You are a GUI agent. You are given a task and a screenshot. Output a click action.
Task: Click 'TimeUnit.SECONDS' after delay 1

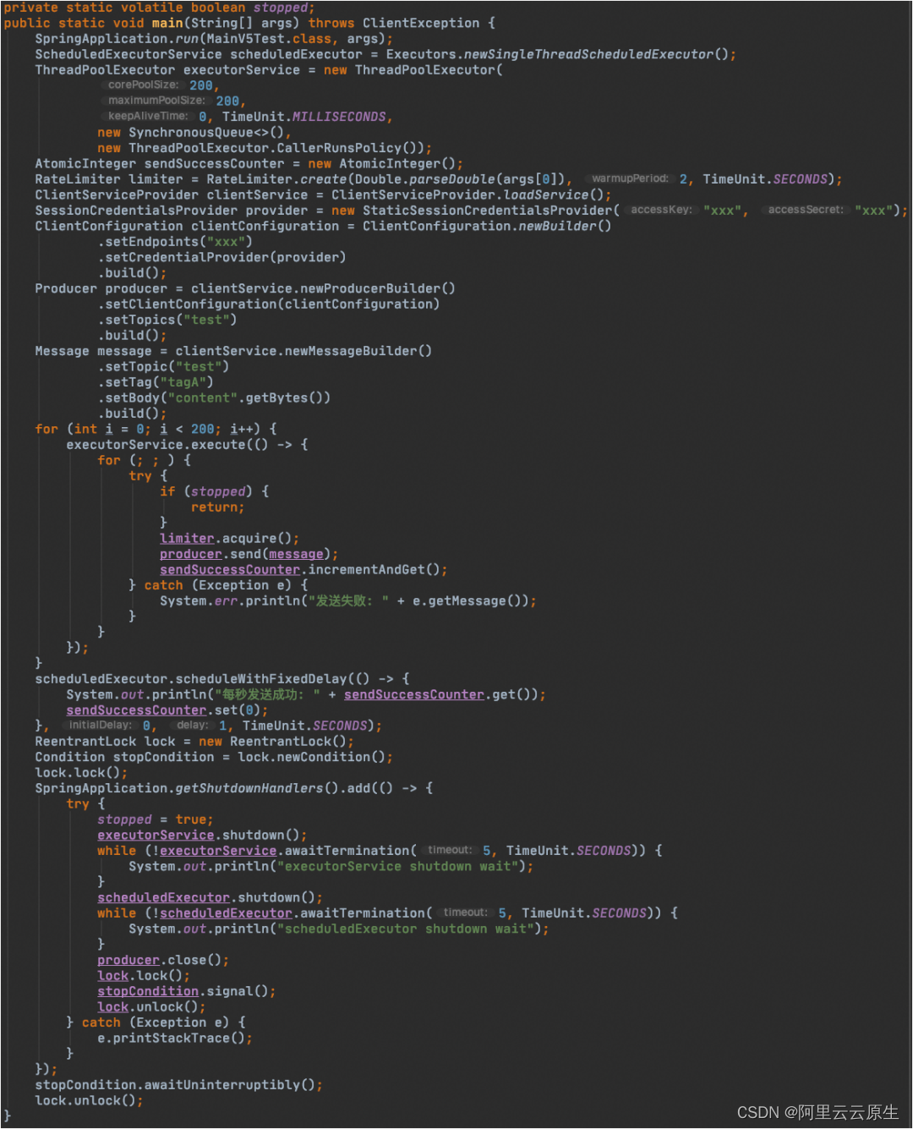tap(305, 726)
